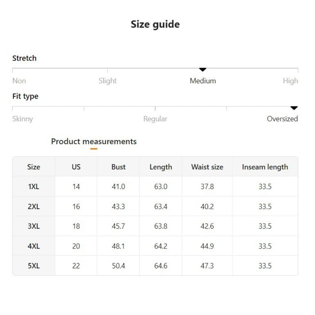The image size is (315, 315).
Task: Click the Inseam length column header
Action: pyautogui.click(x=265, y=167)
